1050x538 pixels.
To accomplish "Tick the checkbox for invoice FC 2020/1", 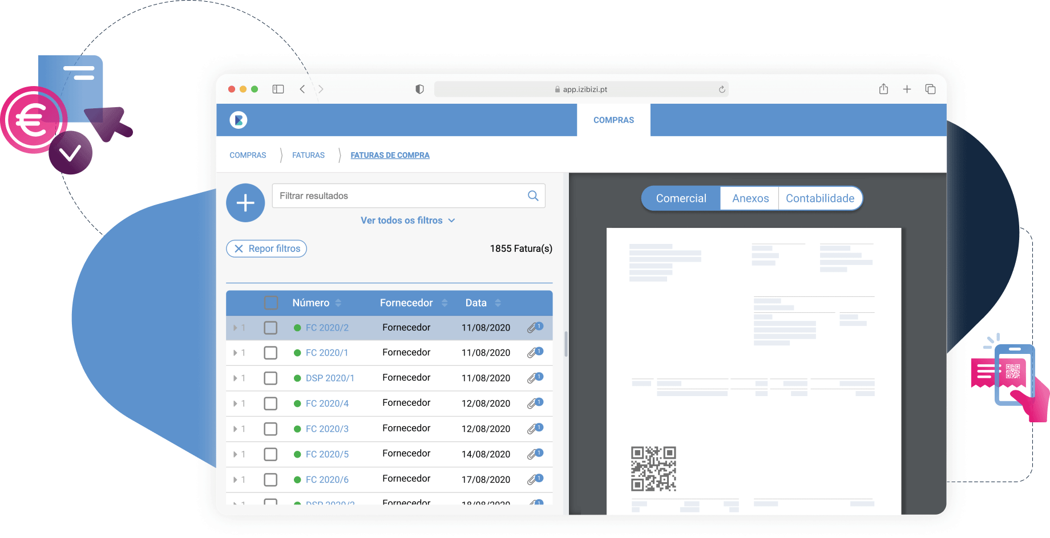I will [271, 353].
